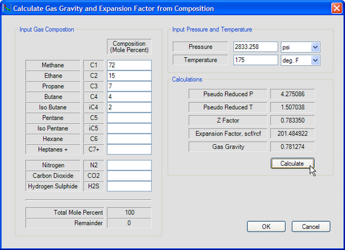Select the Propane C3 composition field
Viewport: 345px width, 250px height.
[129, 86]
